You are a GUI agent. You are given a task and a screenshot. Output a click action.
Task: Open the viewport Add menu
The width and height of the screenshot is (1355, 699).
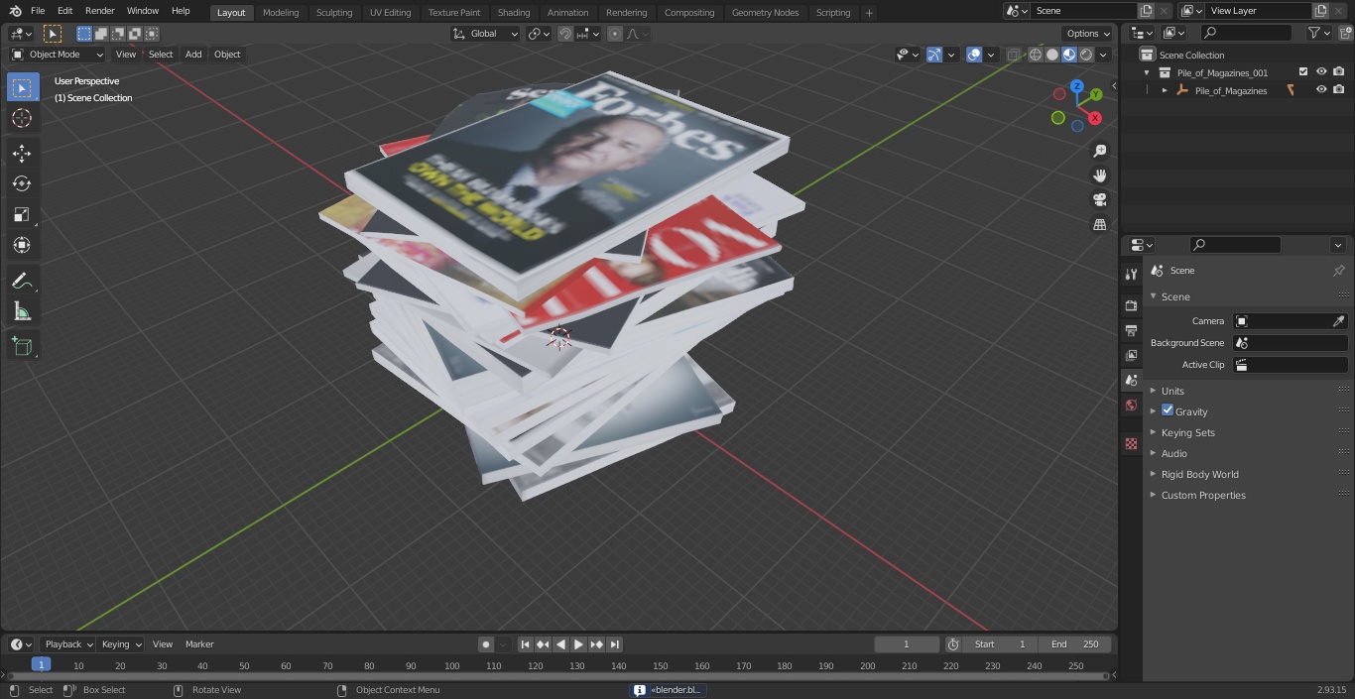pyautogui.click(x=193, y=55)
